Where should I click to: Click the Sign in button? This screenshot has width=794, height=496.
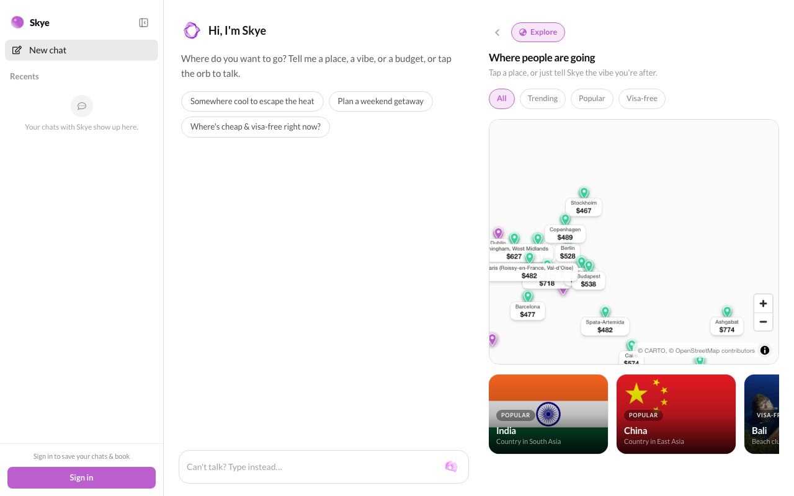click(x=81, y=477)
